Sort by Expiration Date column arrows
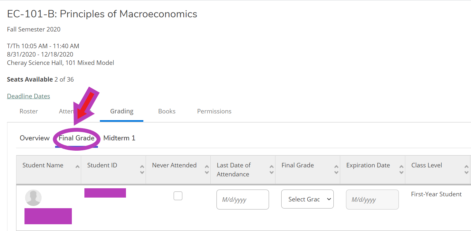Image resolution: width=471 pixels, height=231 pixels. click(x=401, y=169)
